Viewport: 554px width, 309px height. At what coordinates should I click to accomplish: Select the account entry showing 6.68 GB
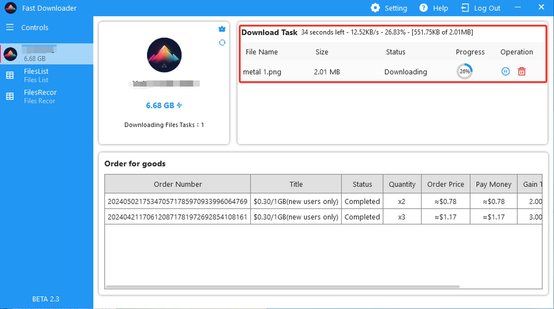(47, 54)
